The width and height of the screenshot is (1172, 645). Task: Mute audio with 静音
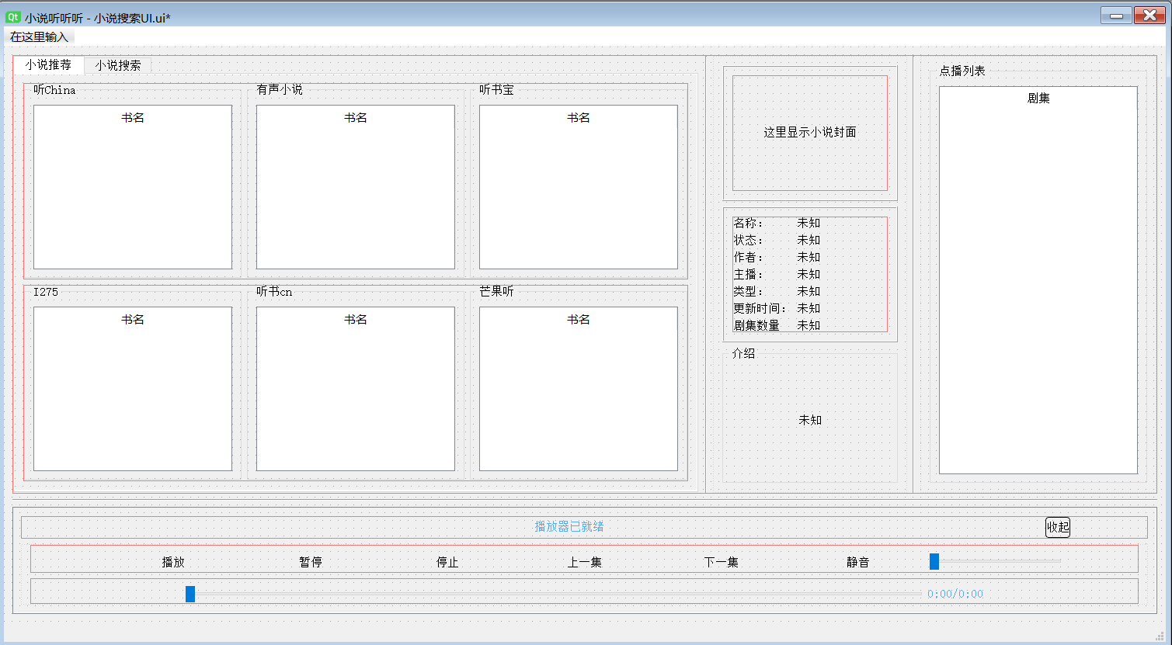point(858,562)
